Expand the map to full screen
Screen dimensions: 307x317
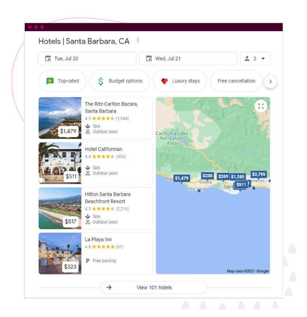(x=261, y=106)
